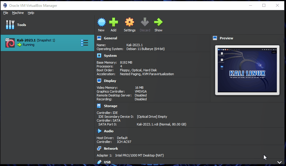Click the Settings button label
The image size is (286, 166).
click(x=129, y=30)
